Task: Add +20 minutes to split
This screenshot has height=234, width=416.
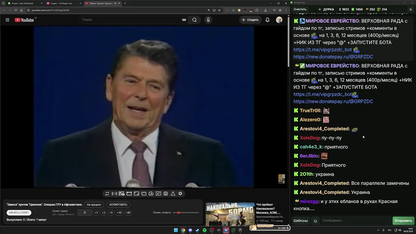Action: pos(128,213)
